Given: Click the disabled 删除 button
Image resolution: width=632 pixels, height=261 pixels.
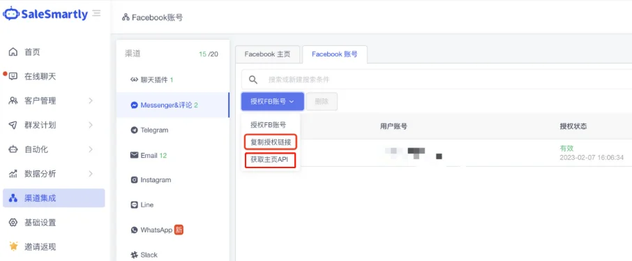Looking at the screenshot, I should [322, 102].
